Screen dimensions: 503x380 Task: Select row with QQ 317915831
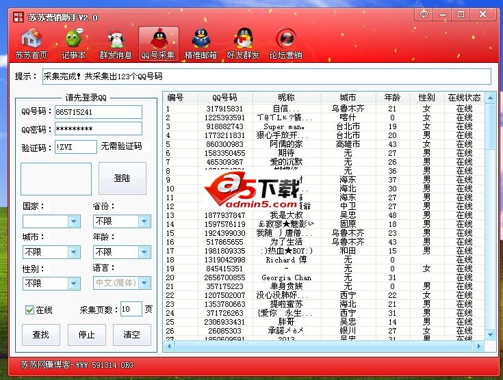tap(324, 109)
